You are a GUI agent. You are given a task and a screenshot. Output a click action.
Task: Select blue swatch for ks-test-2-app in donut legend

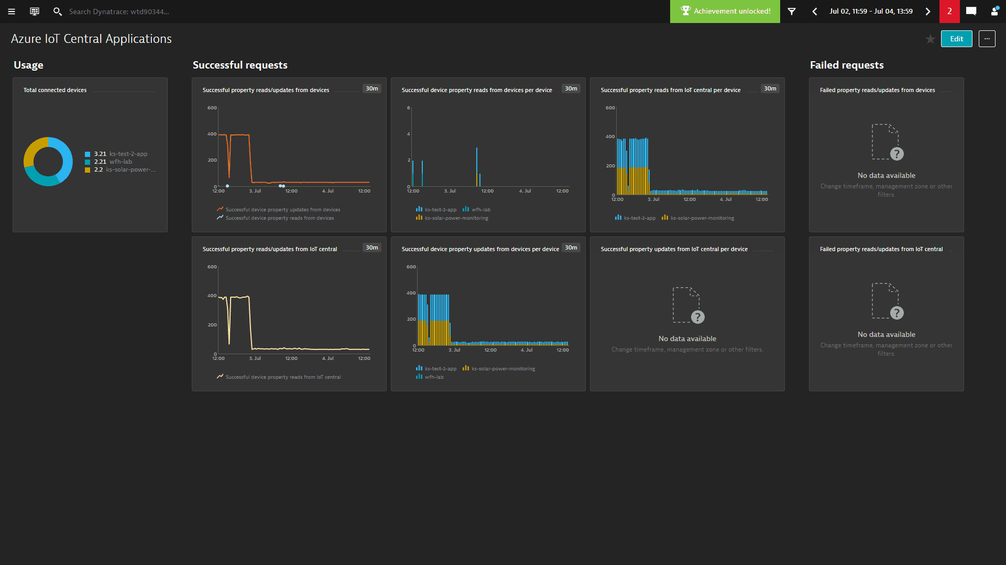(x=88, y=154)
